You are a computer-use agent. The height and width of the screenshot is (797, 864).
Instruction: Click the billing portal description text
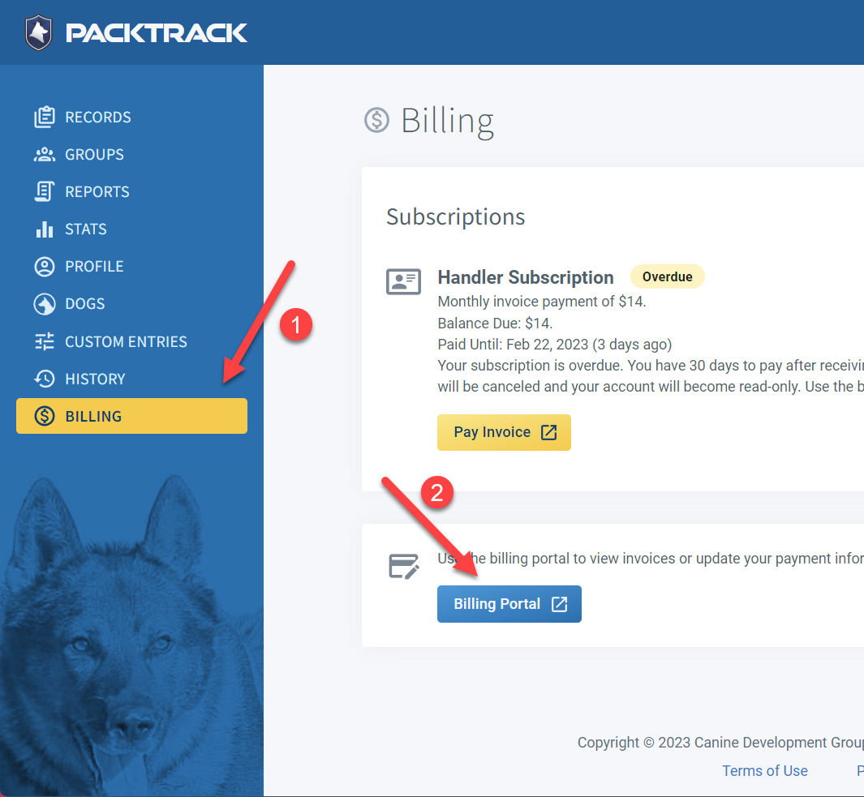(x=650, y=559)
